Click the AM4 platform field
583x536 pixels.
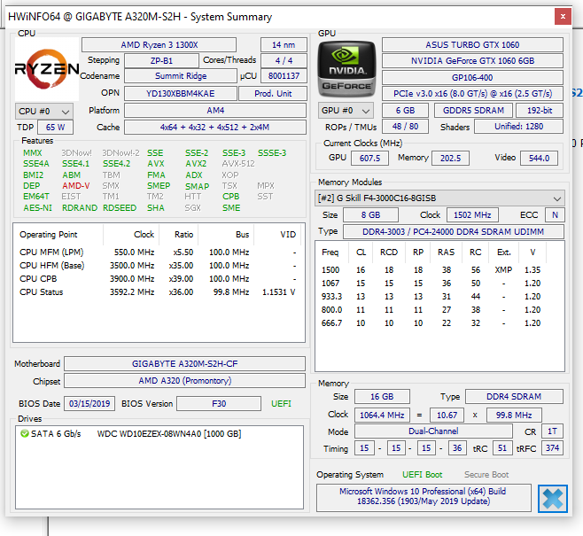coord(215,111)
